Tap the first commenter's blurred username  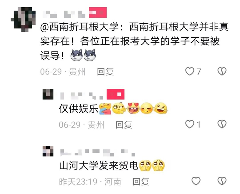[x=64, y=14]
